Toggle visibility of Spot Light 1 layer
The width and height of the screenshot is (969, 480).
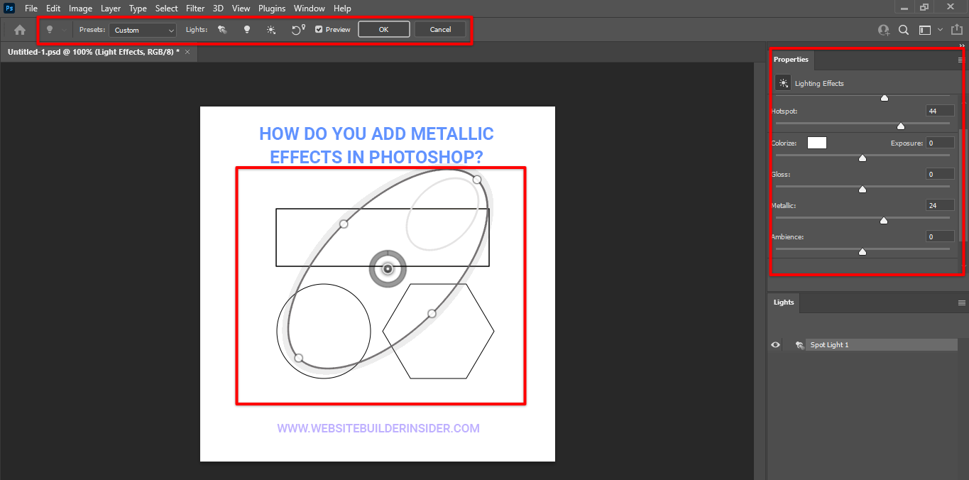point(775,344)
